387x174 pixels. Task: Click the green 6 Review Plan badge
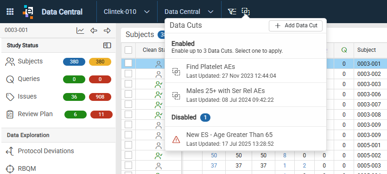(76, 115)
